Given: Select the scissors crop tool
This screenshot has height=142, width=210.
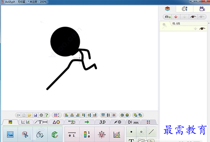Looking at the screenshot, I should coord(25,134).
